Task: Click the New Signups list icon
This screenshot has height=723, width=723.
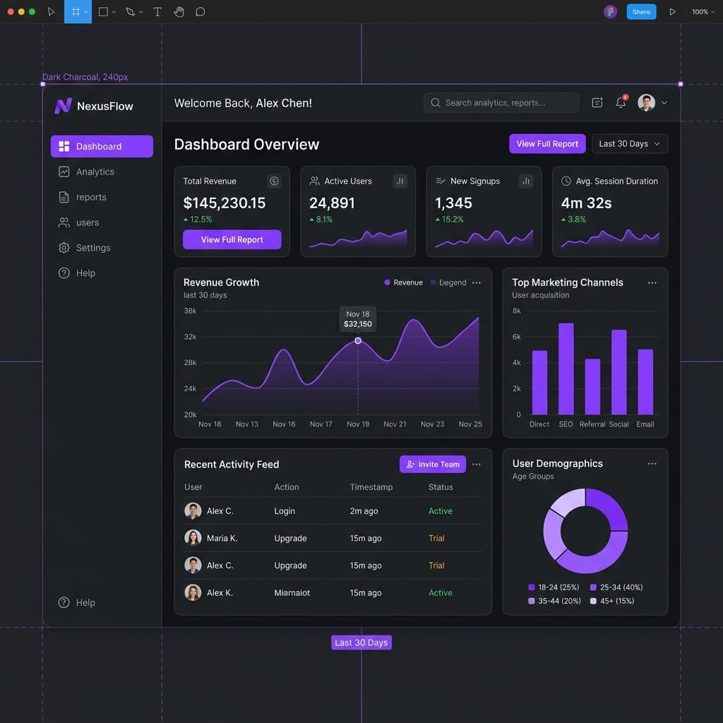Action: pyautogui.click(x=441, y=181)
